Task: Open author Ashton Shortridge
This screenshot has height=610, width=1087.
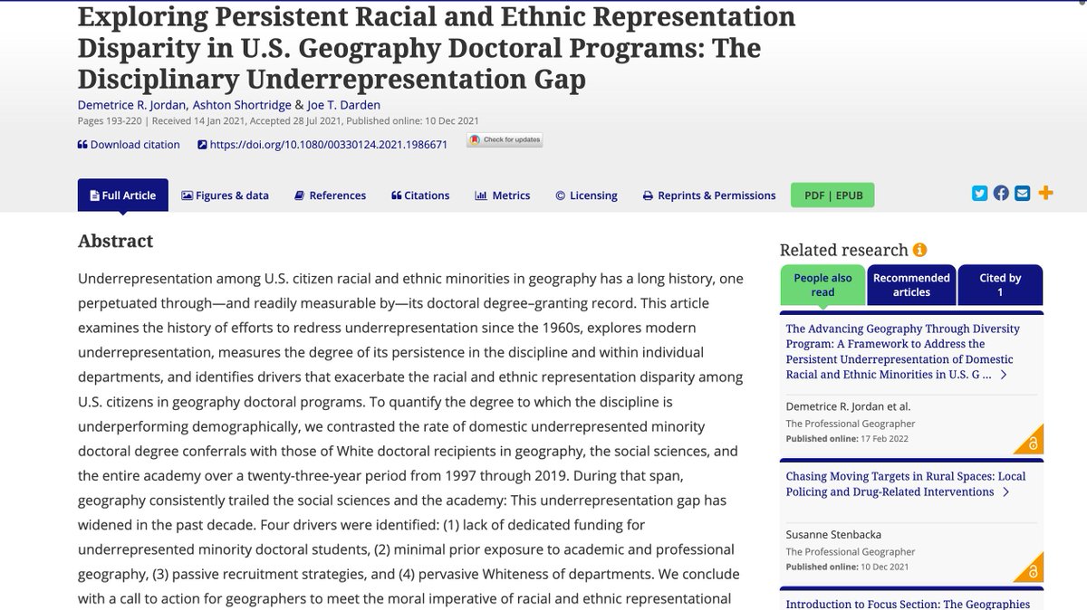Action: pyautogui.click(x=242, y=105)
